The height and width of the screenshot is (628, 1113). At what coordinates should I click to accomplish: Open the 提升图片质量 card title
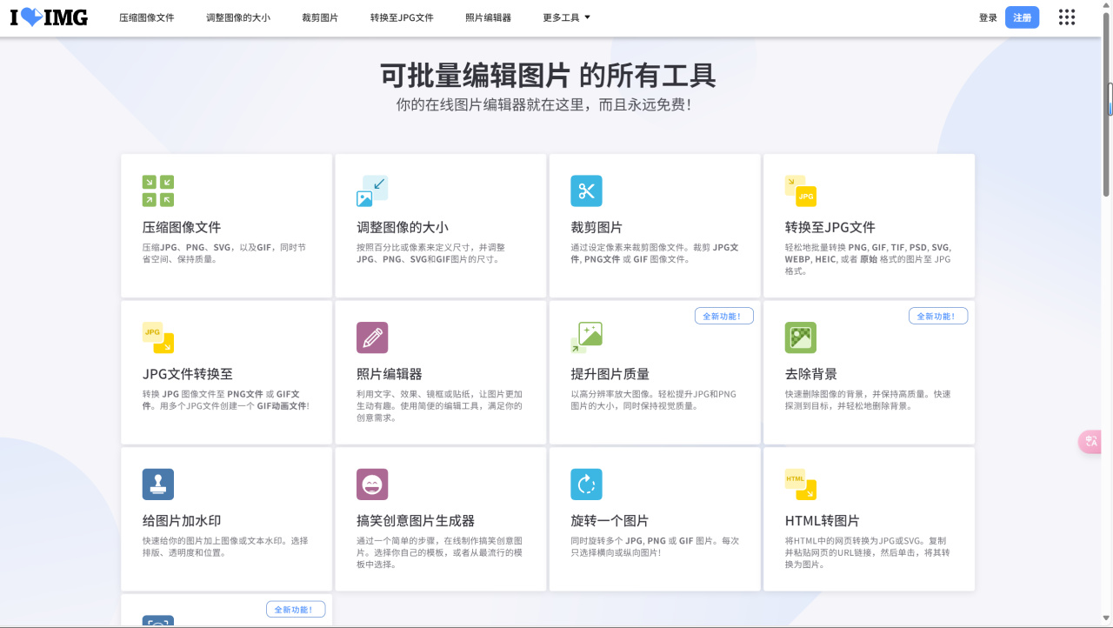click(610, 375)
